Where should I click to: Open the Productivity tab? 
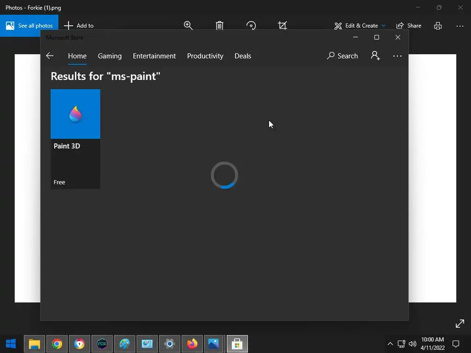tap(205, 56)
